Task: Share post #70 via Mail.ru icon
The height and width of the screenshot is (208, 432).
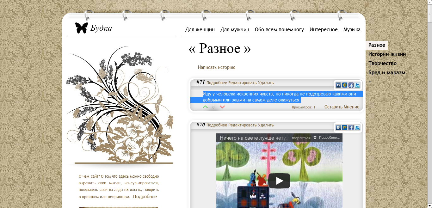Action: (345, 127)
